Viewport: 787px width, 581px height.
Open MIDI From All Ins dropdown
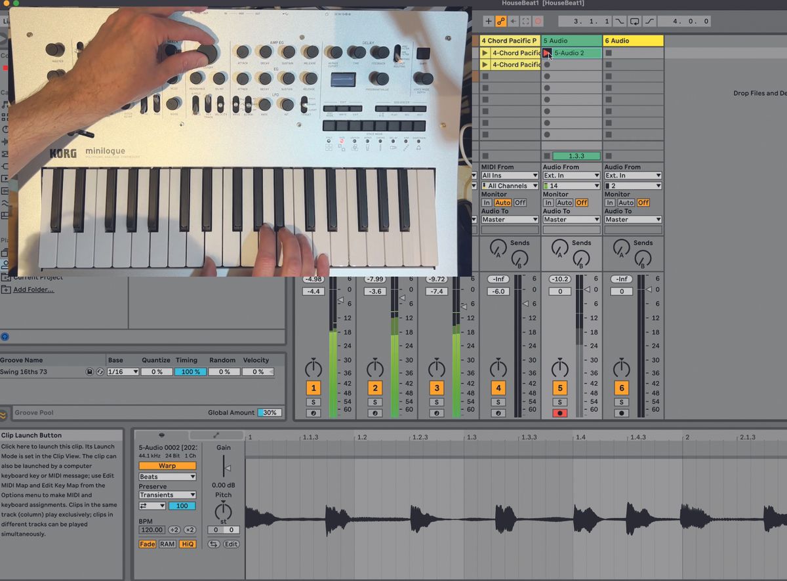pyautogui.click(x=510, y=176)
